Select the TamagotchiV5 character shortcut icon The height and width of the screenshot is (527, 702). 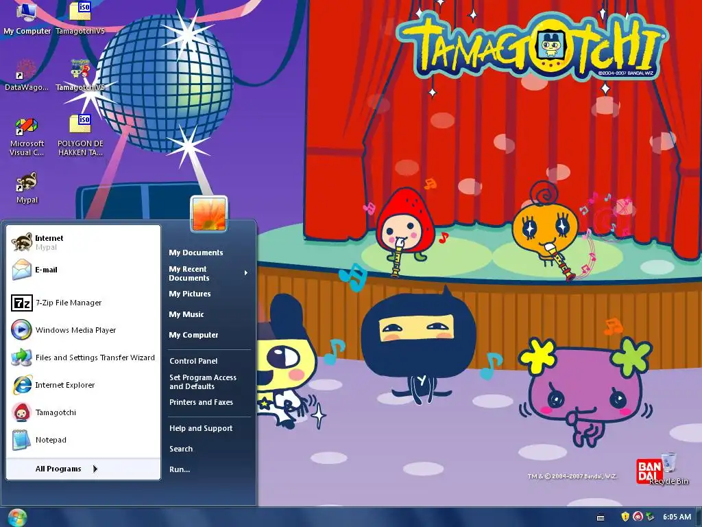tap(80, 75)
